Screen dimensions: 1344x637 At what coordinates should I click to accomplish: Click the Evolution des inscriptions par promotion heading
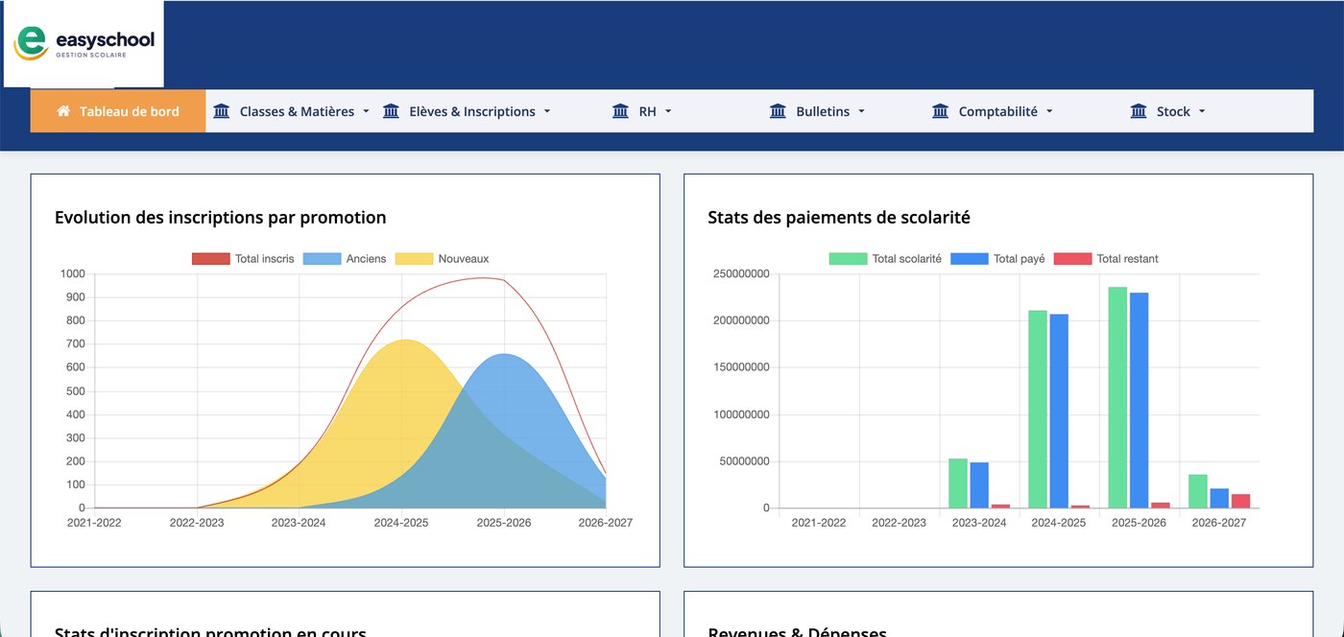click(221, 218)
